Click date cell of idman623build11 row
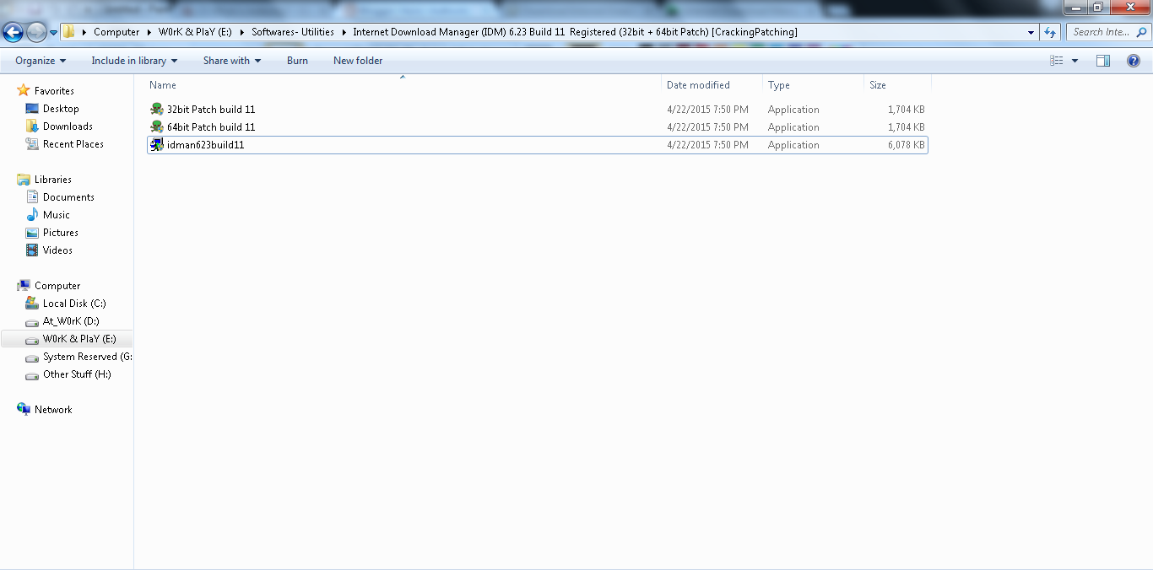The height and width of the screenshot is (570, 1153). (707, 145)
